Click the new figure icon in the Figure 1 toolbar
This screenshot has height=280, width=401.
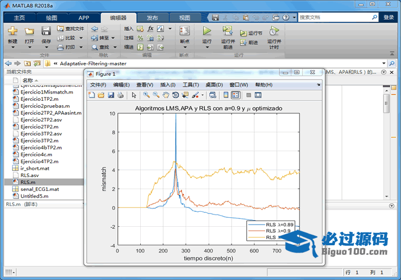pos(91,95)
